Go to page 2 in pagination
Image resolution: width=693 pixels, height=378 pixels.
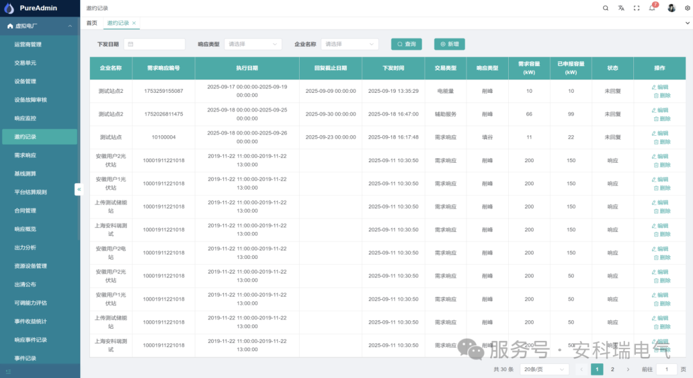[612, 369]
